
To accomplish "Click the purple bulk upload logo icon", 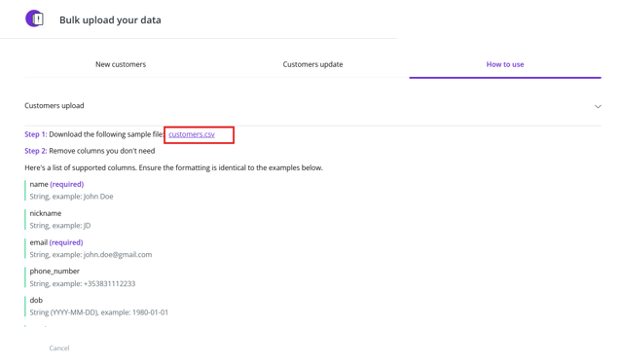I will (x=35, y=18).
